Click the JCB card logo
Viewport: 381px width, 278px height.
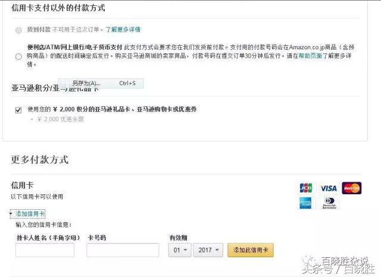(306, 188)
